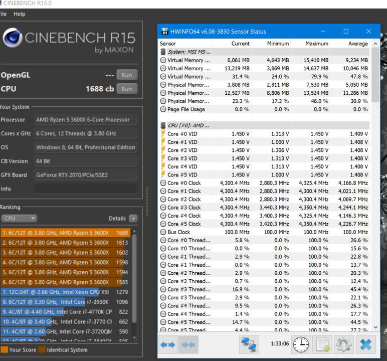387x361 pixels.
Task: Select the Core #5 Clock sensor row
Action: click(264, 224)
